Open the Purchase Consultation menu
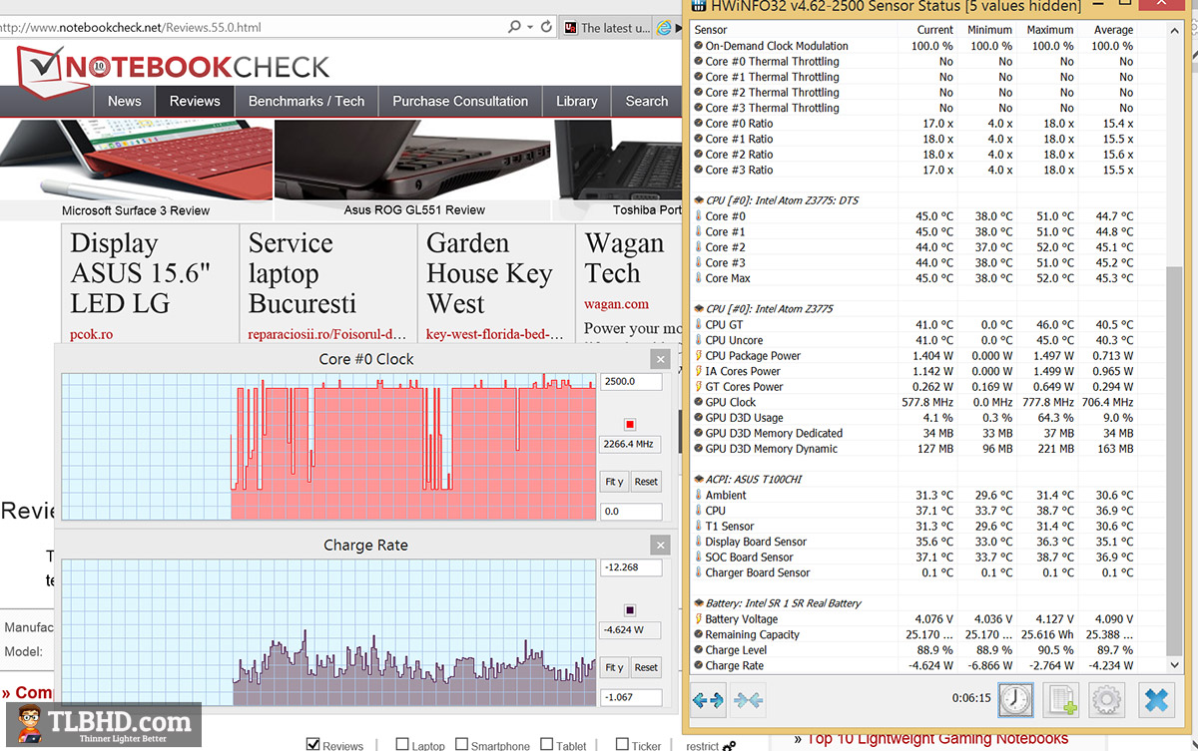This screenshot has width=1198, height=751. pos(460,101)
